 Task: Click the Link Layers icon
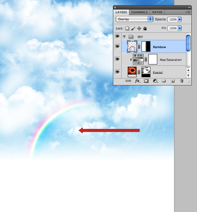pyautogui.click(x=128, y=81)
